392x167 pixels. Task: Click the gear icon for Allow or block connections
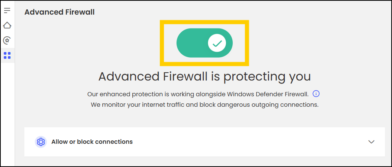[41, 142]
